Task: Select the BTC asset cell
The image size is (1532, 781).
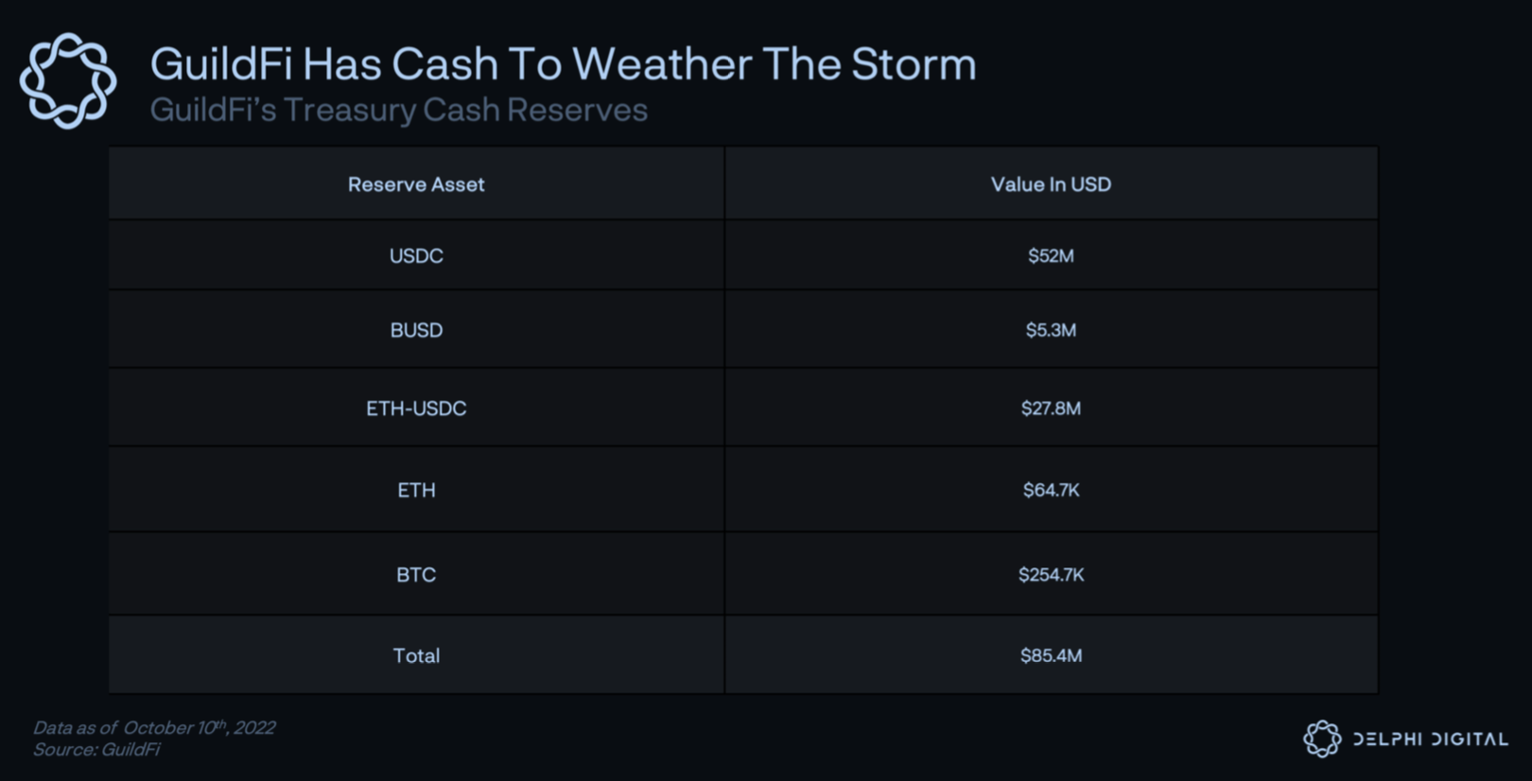Action: (x=416, y=575)
